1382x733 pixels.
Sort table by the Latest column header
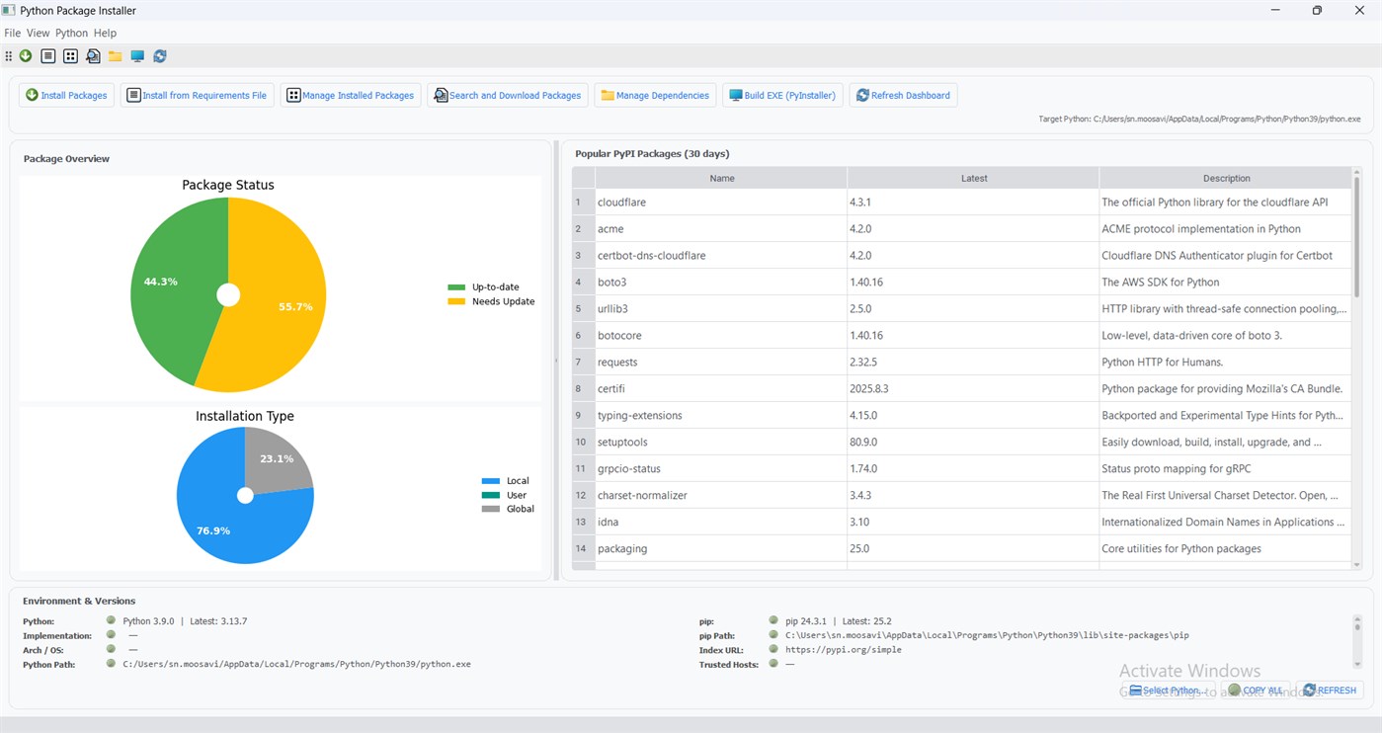973,178
